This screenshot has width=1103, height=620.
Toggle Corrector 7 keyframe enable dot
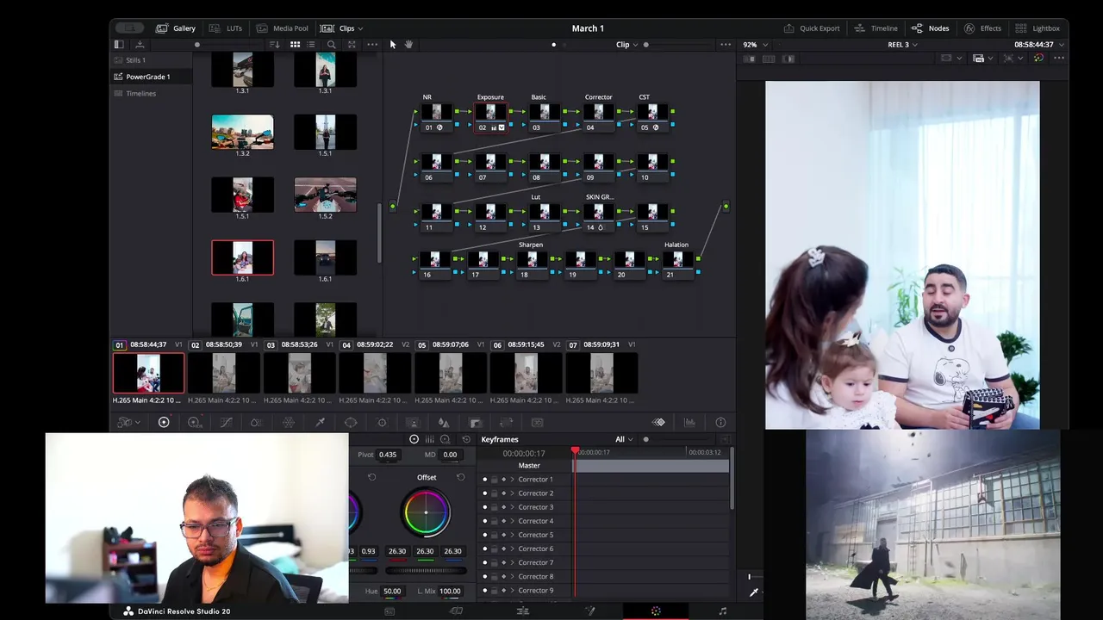coord(484,562)
